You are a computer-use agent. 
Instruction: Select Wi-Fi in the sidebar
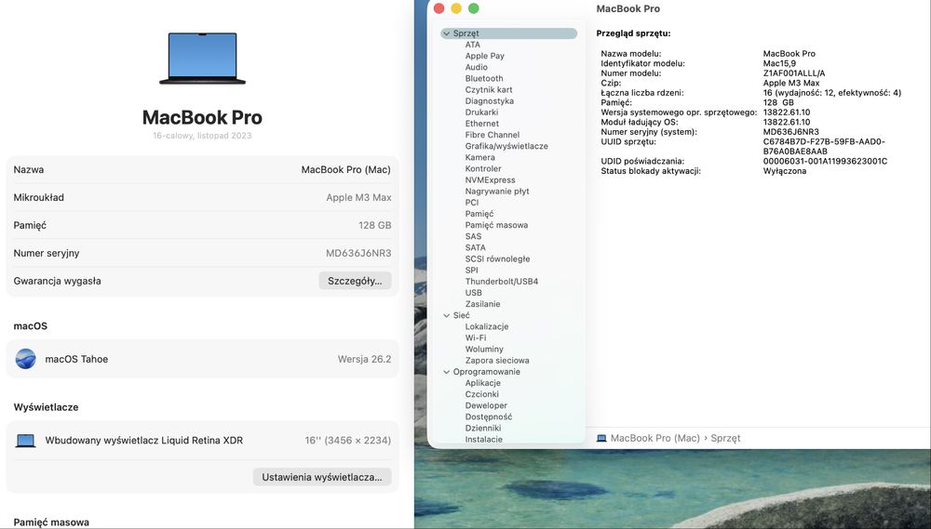476,338
